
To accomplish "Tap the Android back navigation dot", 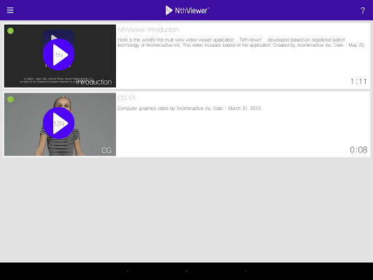I will [127, 271].
